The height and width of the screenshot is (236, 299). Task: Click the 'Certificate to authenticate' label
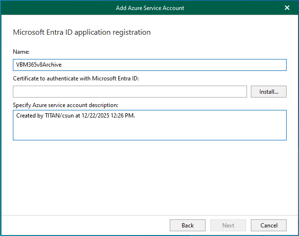76,78
